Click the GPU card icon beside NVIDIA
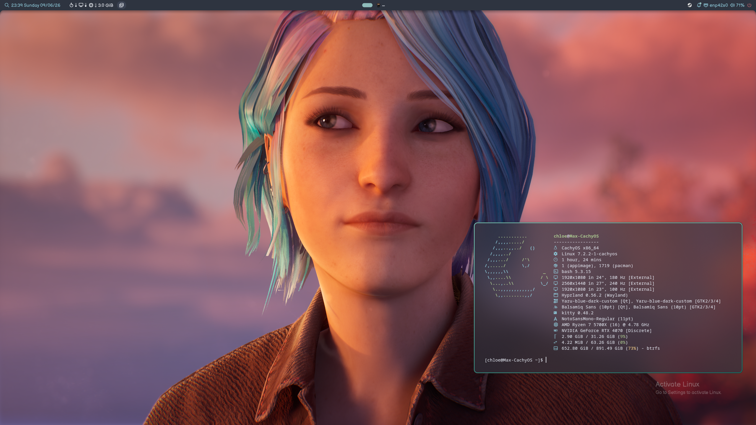This screenshot has width=756, height=425. coord(555,331)
